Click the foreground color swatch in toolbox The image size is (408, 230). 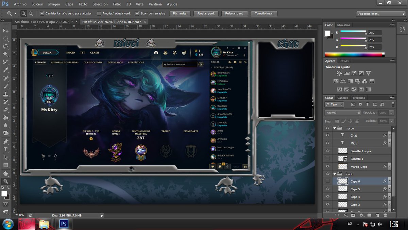click(4, 193)
